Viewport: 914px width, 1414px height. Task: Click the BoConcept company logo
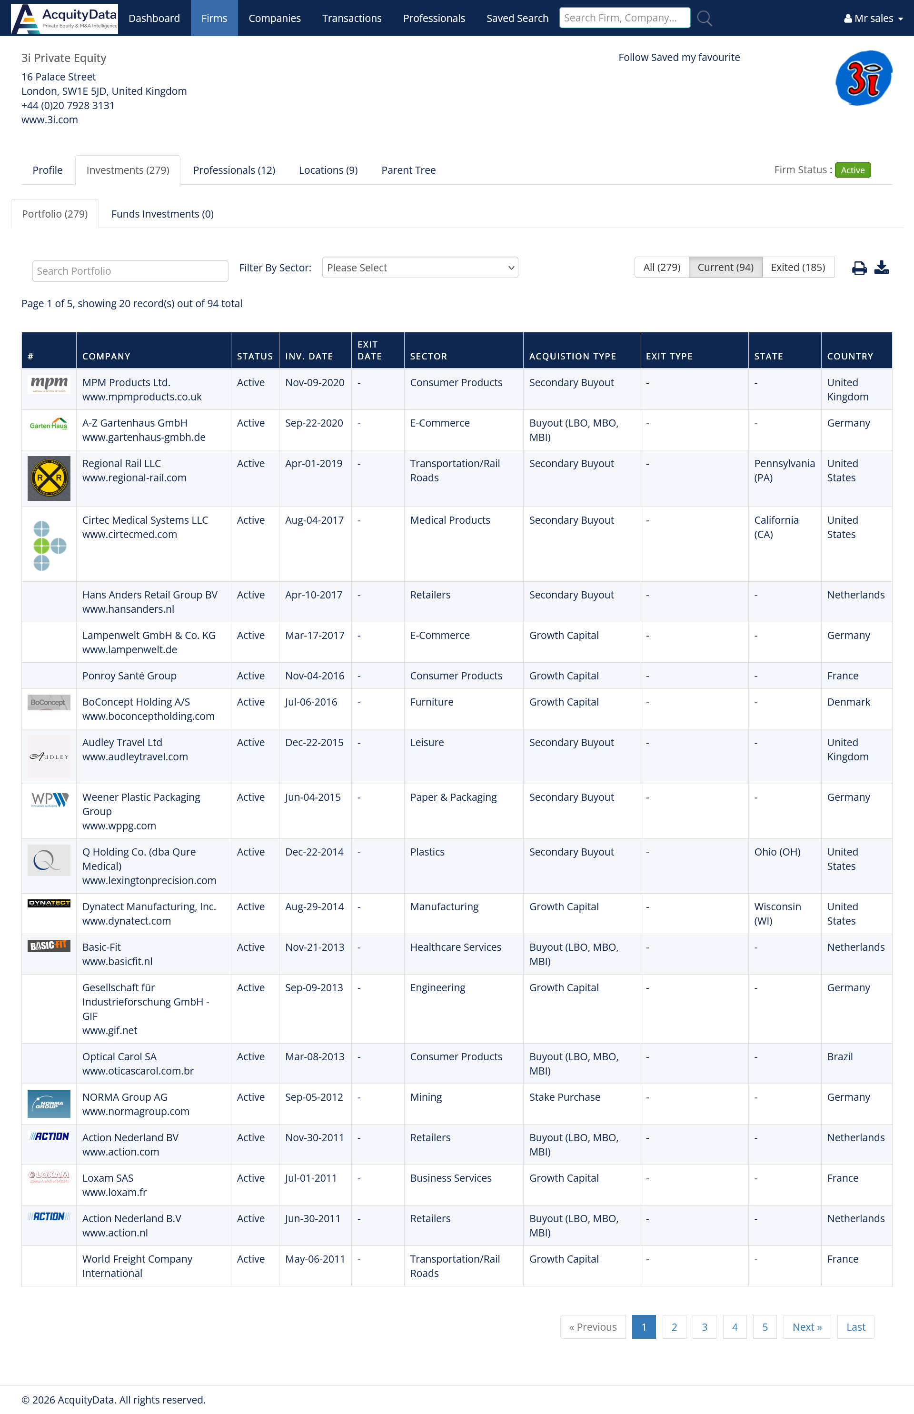[48, 702]
